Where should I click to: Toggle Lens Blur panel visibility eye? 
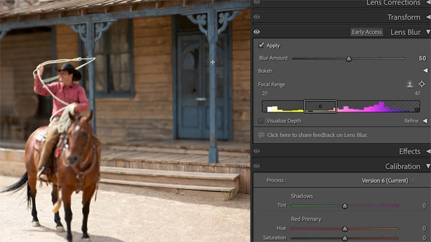(257, 32)
